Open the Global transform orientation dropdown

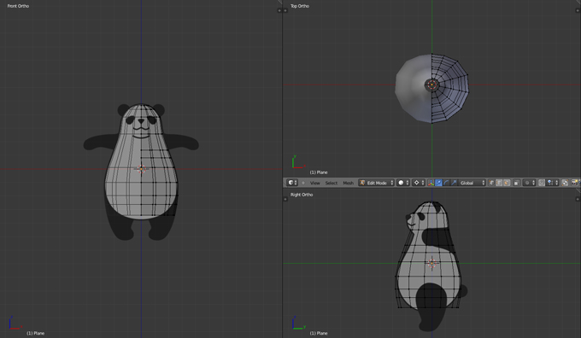[x=472, y=183]
